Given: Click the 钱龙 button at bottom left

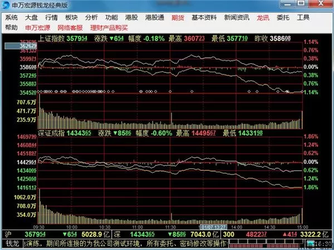Looking at the screenshot, I should coord(12,243).
